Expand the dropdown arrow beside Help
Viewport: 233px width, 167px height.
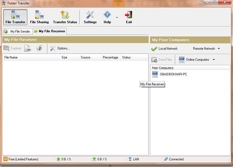tap(117, 17)
